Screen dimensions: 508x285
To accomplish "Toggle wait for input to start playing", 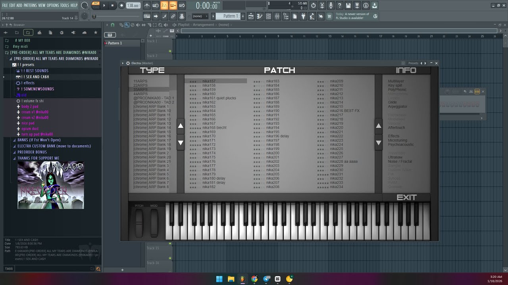I will (156, 6).
